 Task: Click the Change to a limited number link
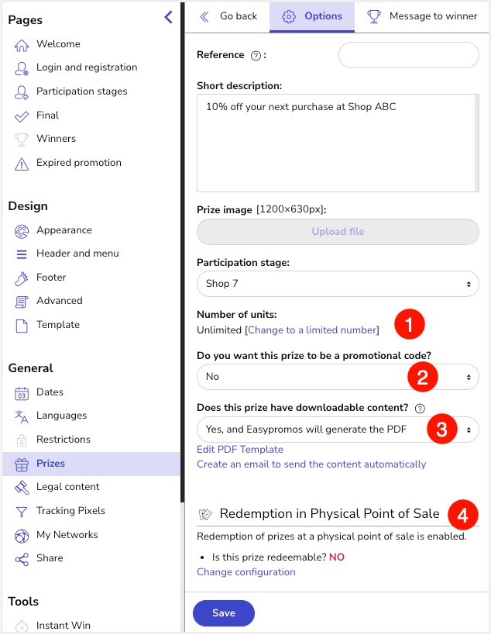[312, 330]
